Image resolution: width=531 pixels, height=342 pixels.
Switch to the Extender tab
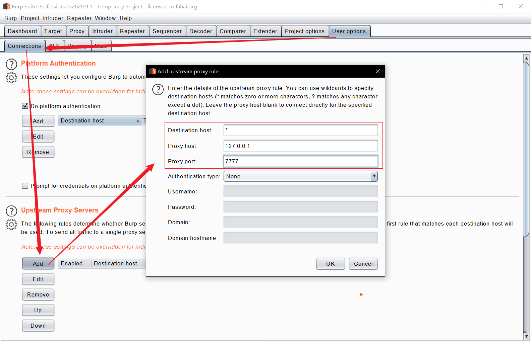coord(265,31)
